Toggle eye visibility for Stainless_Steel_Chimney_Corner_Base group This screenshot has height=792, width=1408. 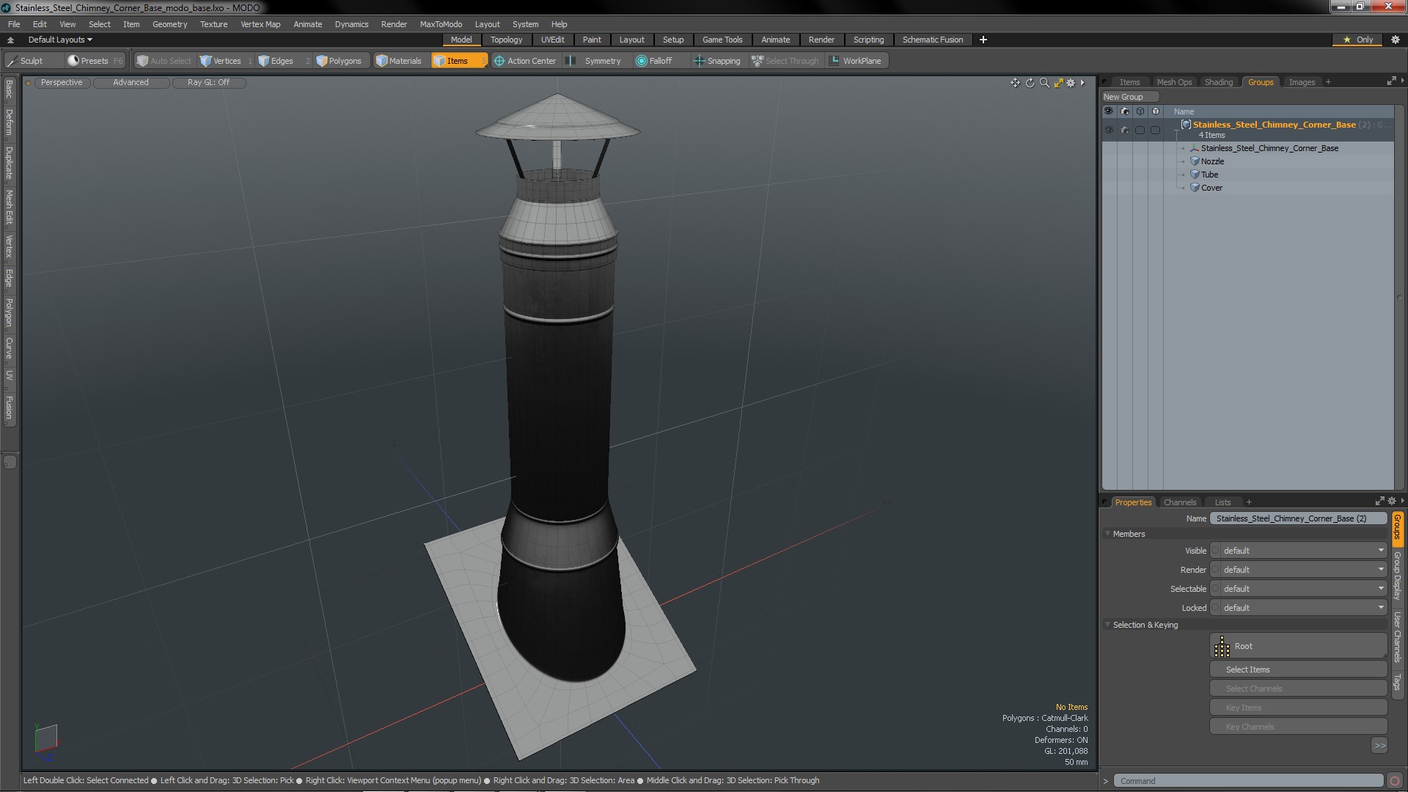[x=1109, y=130]
